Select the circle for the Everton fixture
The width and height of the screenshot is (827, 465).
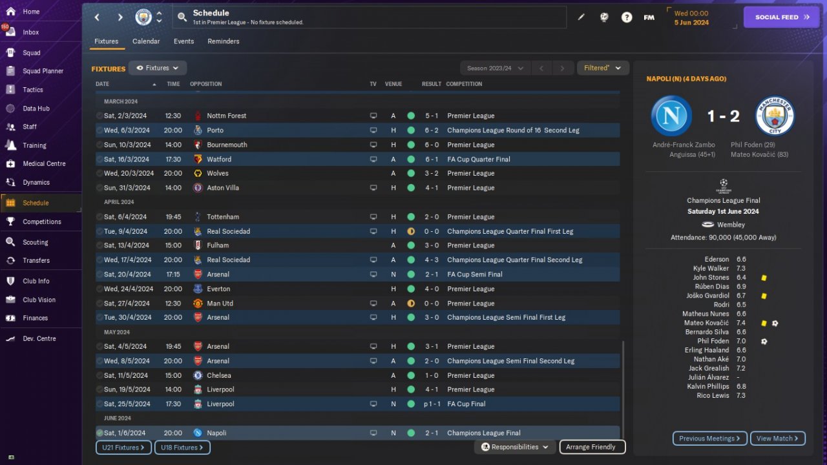tap(99, 289)
